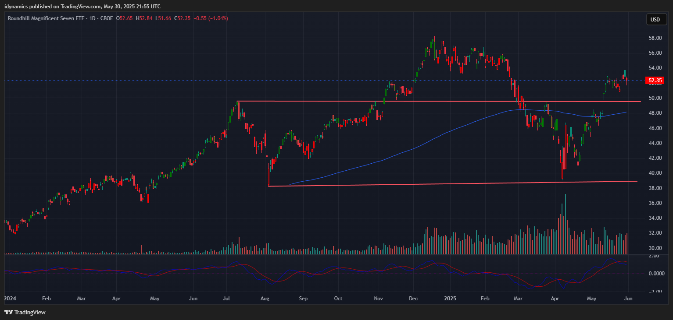The image size is (673, 320).
Task: Click the Sep time axis label
Action: coord(303,299)
